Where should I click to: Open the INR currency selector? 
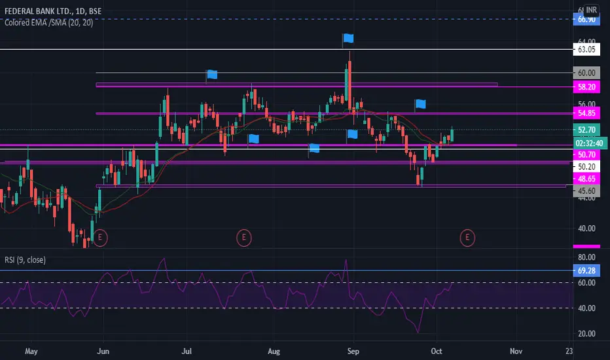(x=591, y=10)
